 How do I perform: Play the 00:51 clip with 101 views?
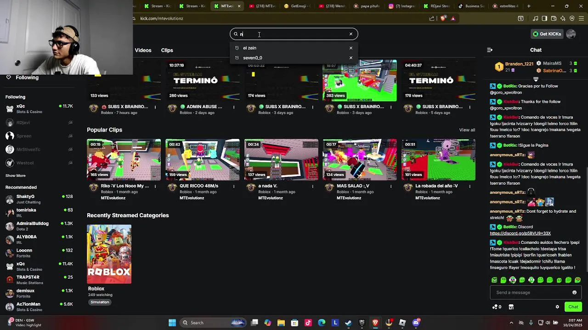point(439,160)
